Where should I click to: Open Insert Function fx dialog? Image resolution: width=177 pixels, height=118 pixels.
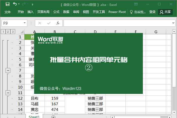tap(58, 23)
